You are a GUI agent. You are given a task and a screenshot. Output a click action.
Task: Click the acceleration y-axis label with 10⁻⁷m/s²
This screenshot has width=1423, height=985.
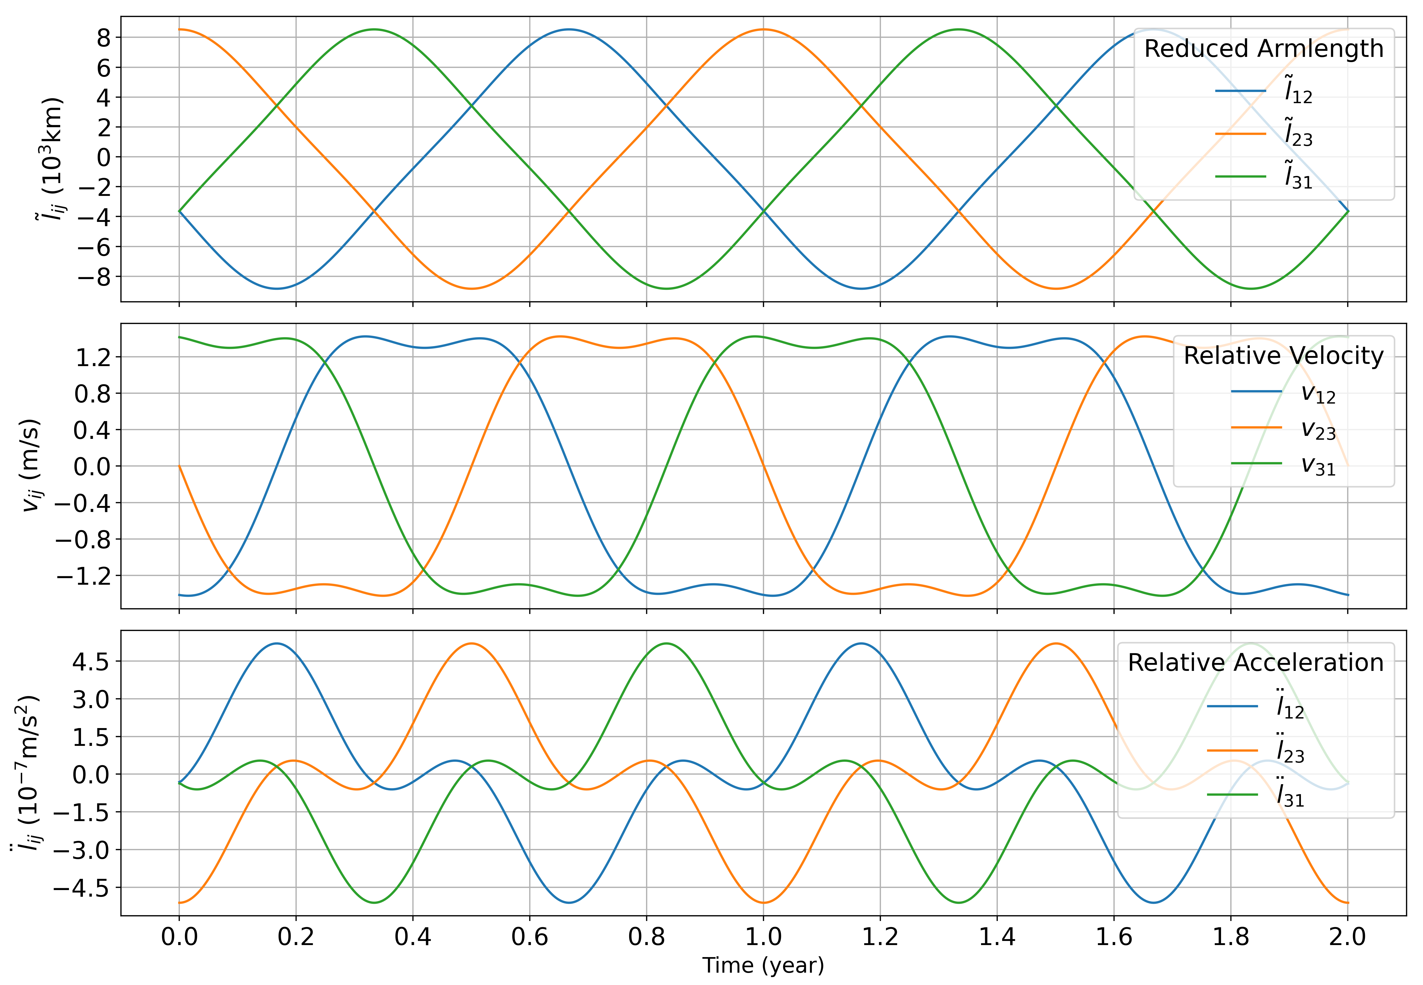point(27,773)
